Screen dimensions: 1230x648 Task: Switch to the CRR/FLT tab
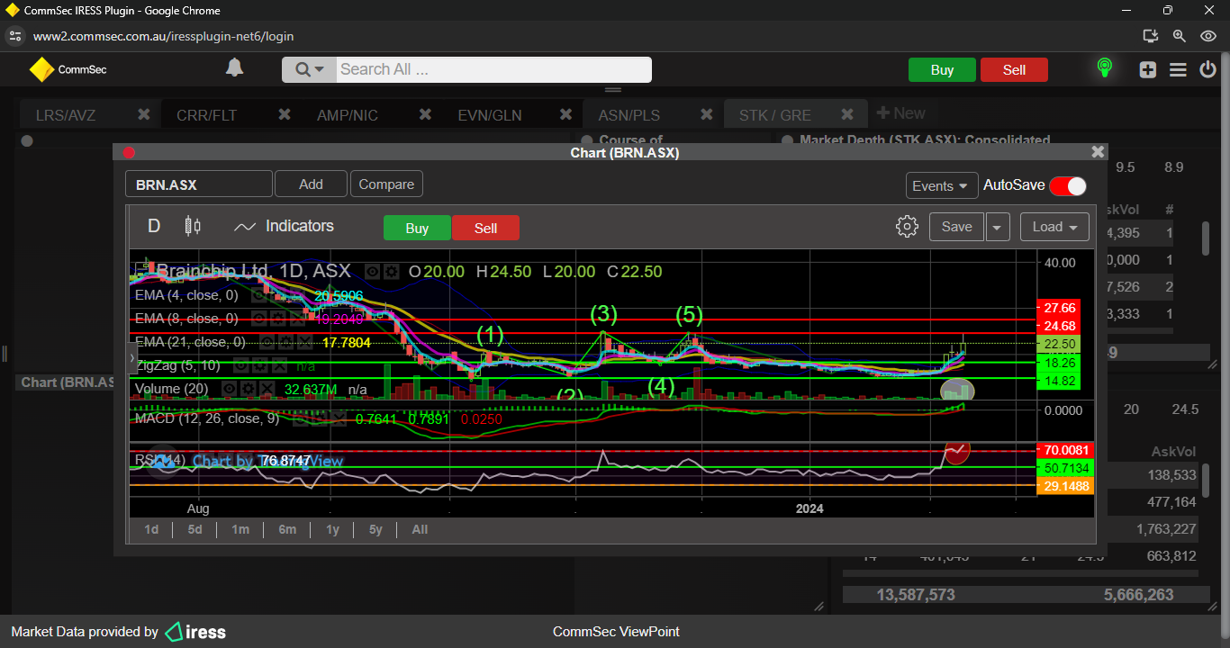tap(206, 115)
